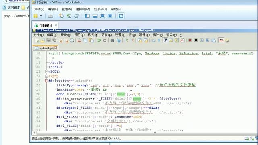Screen dimensions: 258x145
Task: Click the stop recording macro square icon
Action: (x=196, y=40)
